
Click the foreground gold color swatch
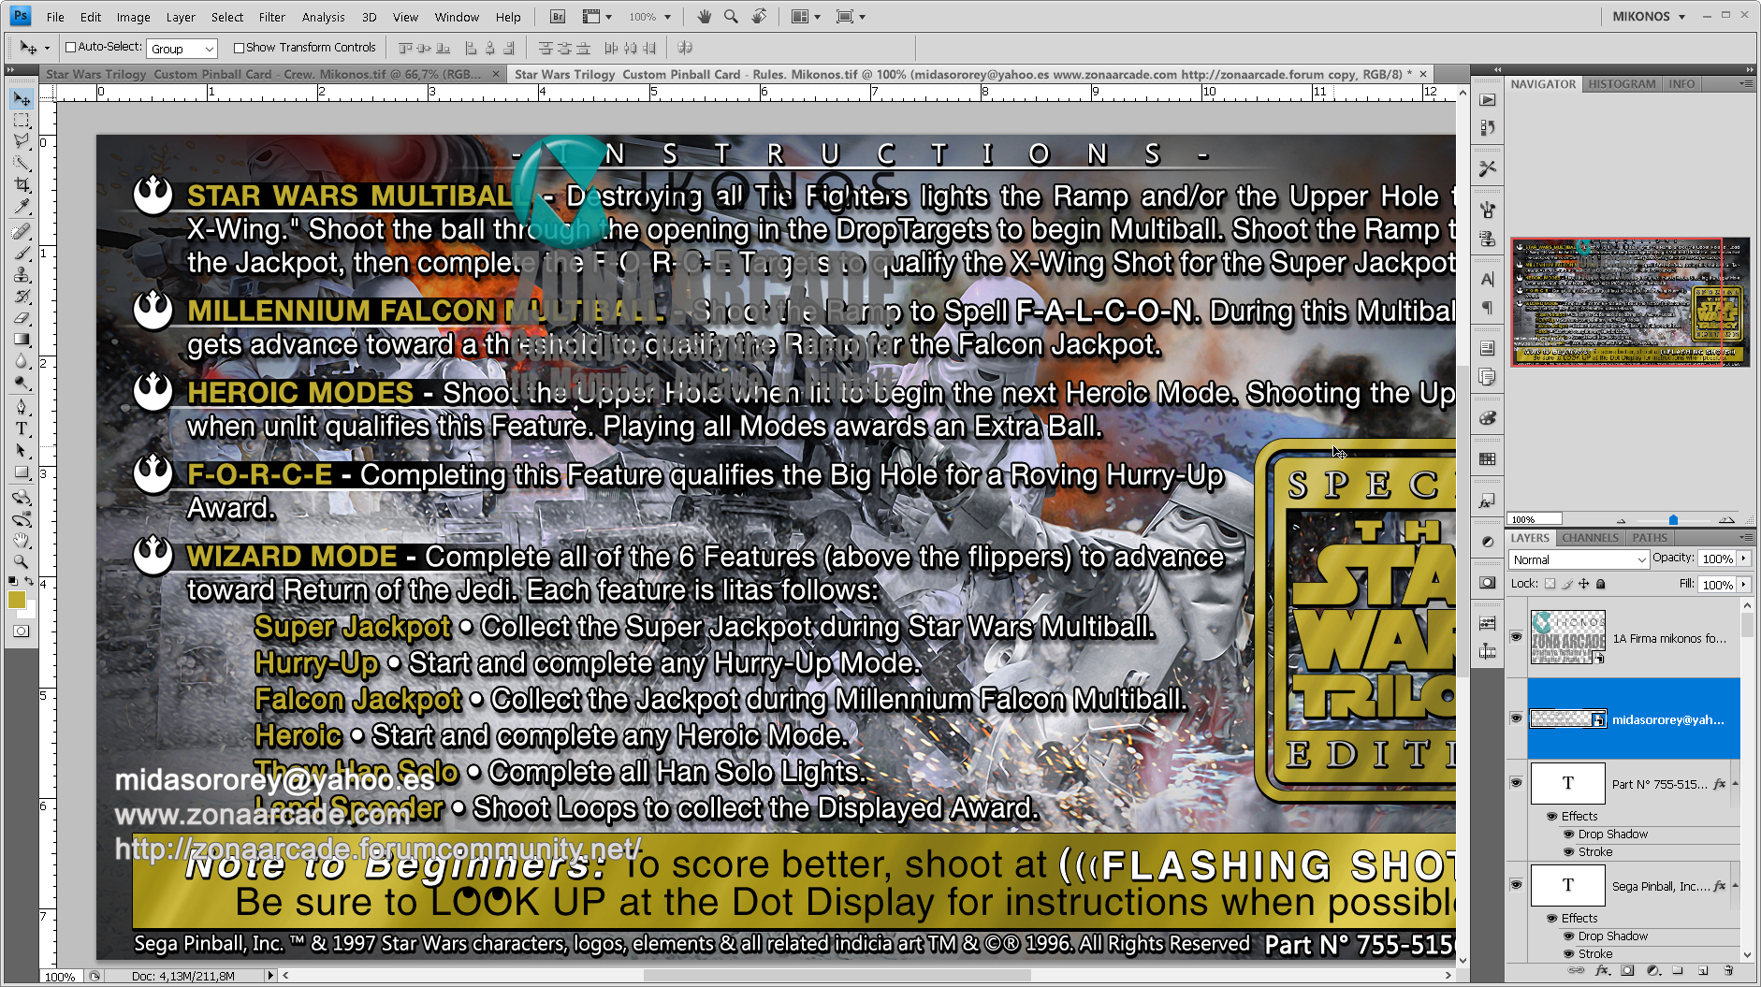click(x=16, y=600)
